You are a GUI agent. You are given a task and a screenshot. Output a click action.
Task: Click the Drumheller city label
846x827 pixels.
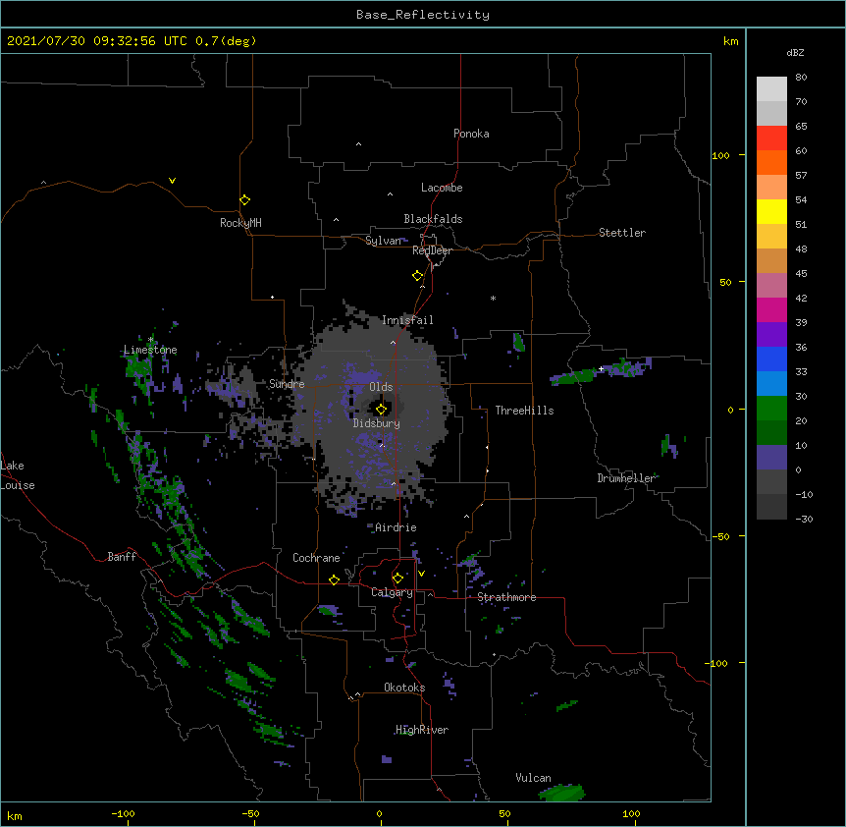tap(626, 478)
